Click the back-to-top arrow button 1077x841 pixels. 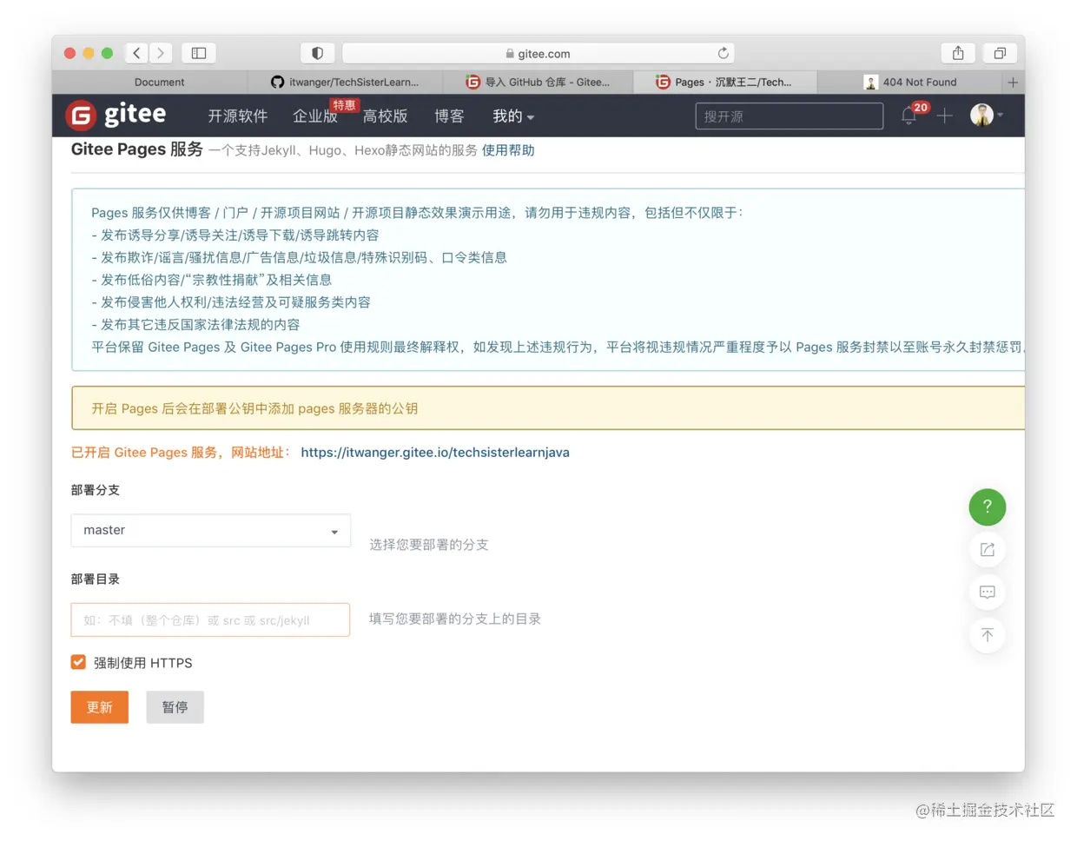pyautogui.click(x=987, y=635)
